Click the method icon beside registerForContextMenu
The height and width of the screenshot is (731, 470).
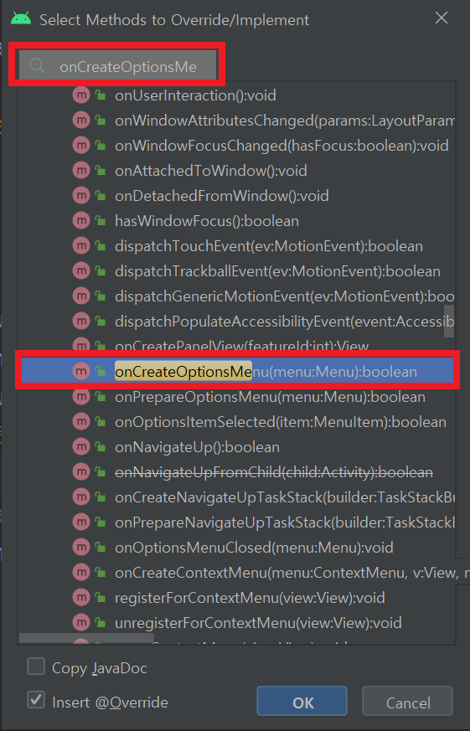pos(81,598)
